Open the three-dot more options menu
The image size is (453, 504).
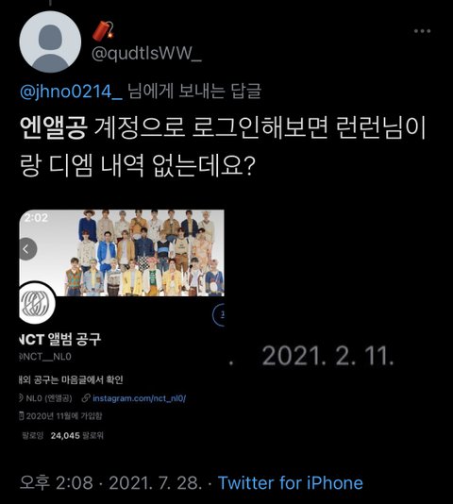pos(422,31)
